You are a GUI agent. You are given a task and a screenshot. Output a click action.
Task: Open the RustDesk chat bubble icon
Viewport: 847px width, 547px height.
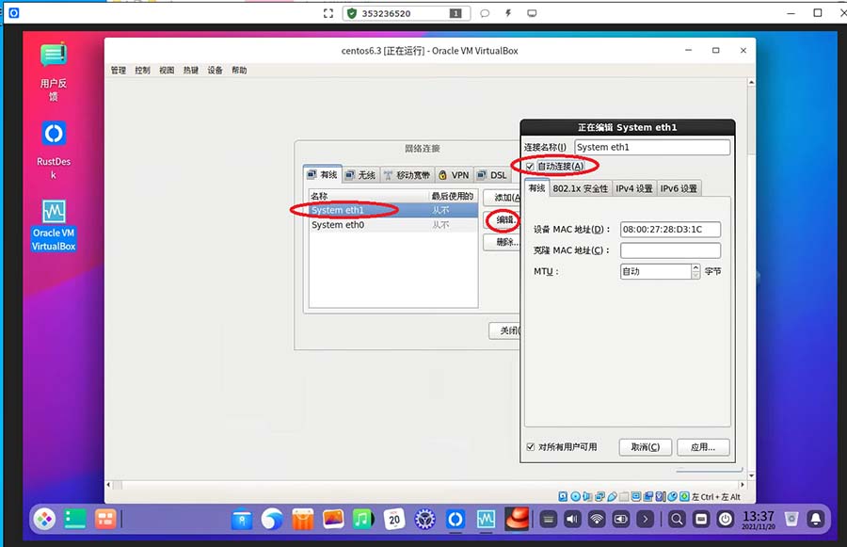(485, 13)
